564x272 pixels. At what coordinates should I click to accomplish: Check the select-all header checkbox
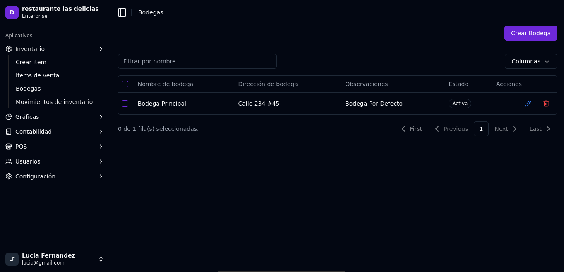pos(125,84)
